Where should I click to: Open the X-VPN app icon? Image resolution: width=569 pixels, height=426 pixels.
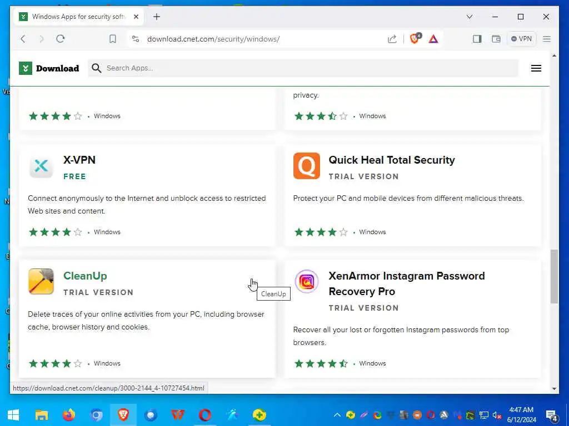[41, 166]
